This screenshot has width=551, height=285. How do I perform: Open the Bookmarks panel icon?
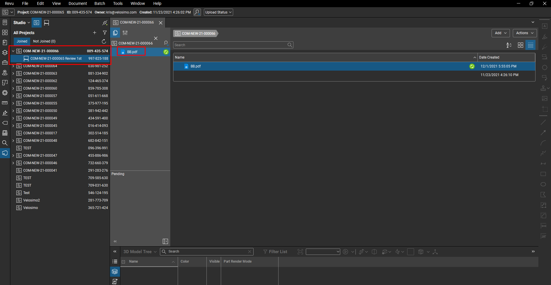pos(5,42)
